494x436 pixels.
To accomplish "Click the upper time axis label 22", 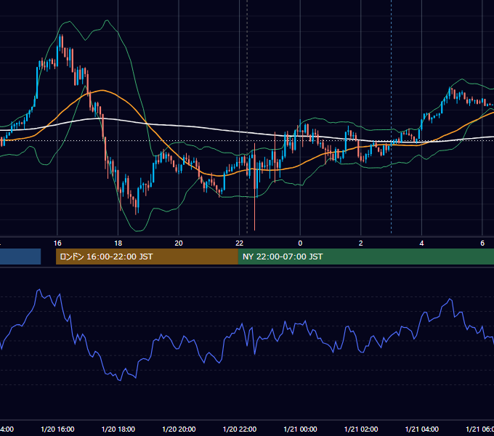I will [x=240, y=243].
